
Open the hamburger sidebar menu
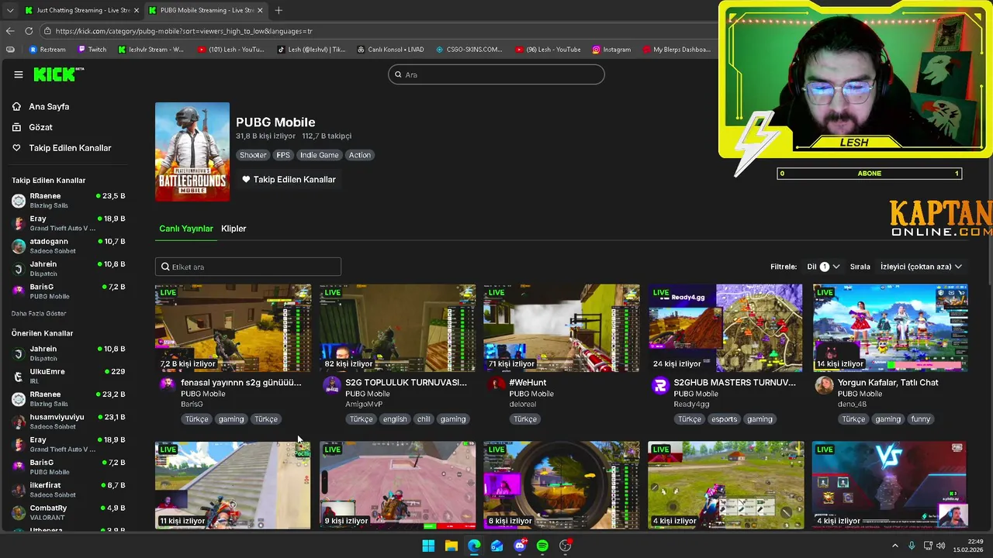(x=19, y=74)
